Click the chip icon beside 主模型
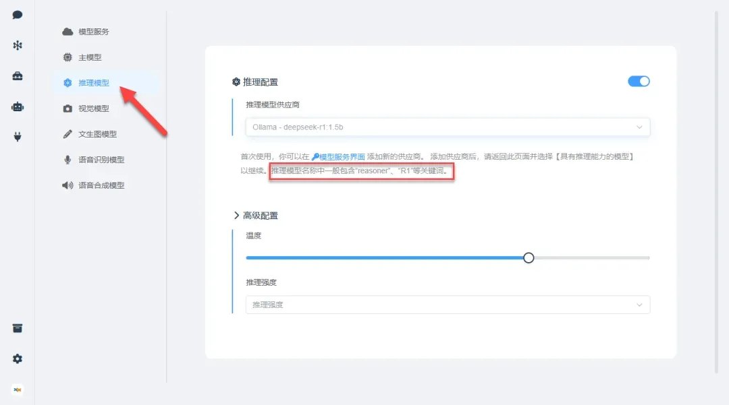 (67, 57)
